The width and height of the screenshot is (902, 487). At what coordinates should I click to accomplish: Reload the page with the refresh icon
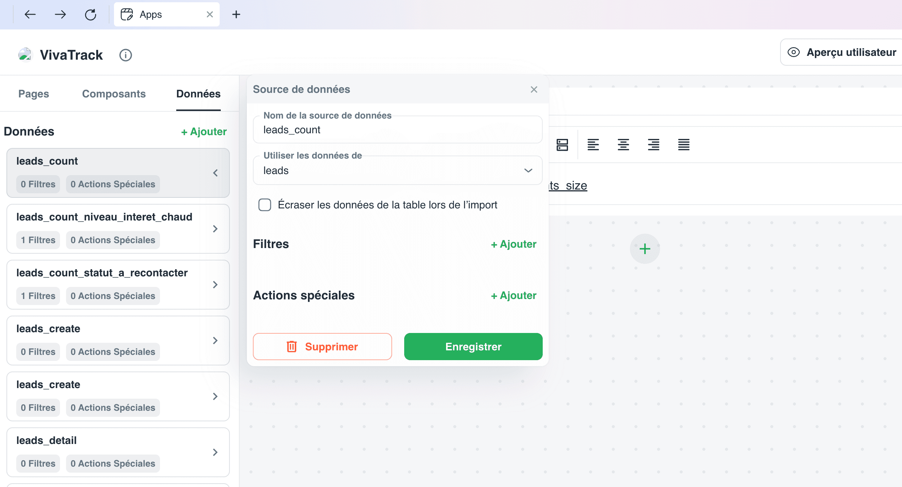click(91, 14)
